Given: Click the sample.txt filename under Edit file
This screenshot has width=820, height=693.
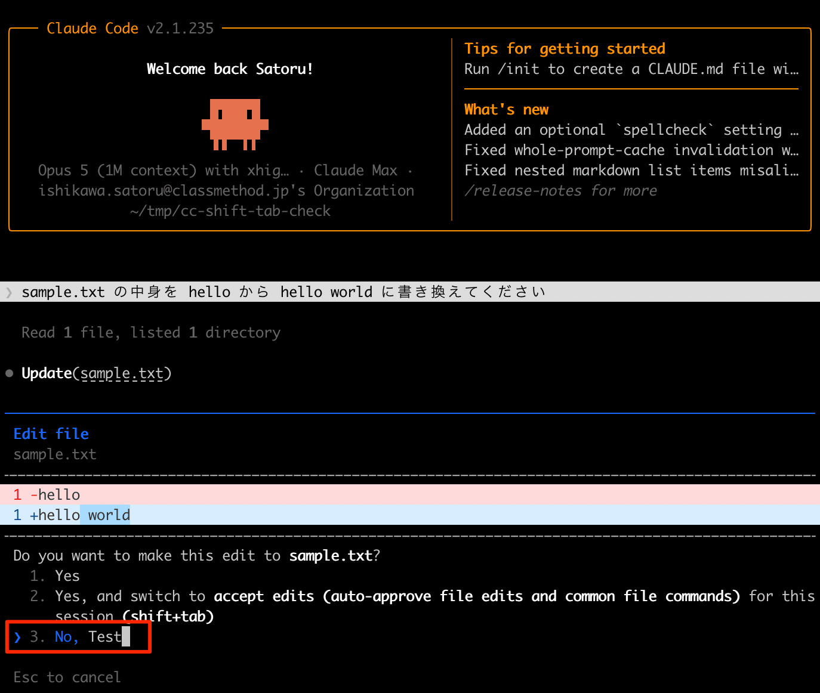Looking at the screenshot, I should click(x=55, y=454).
